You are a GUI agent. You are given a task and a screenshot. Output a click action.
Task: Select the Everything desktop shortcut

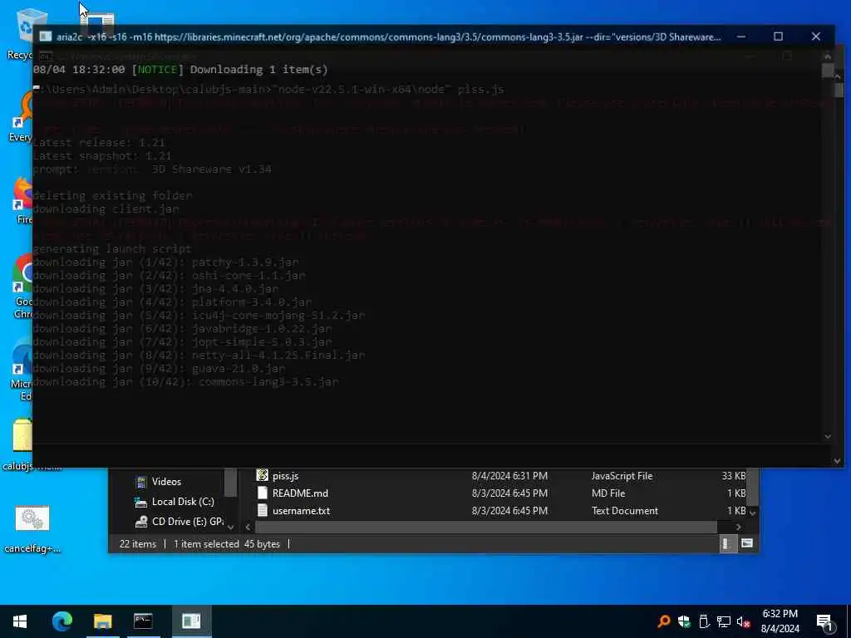pos(22,116)
